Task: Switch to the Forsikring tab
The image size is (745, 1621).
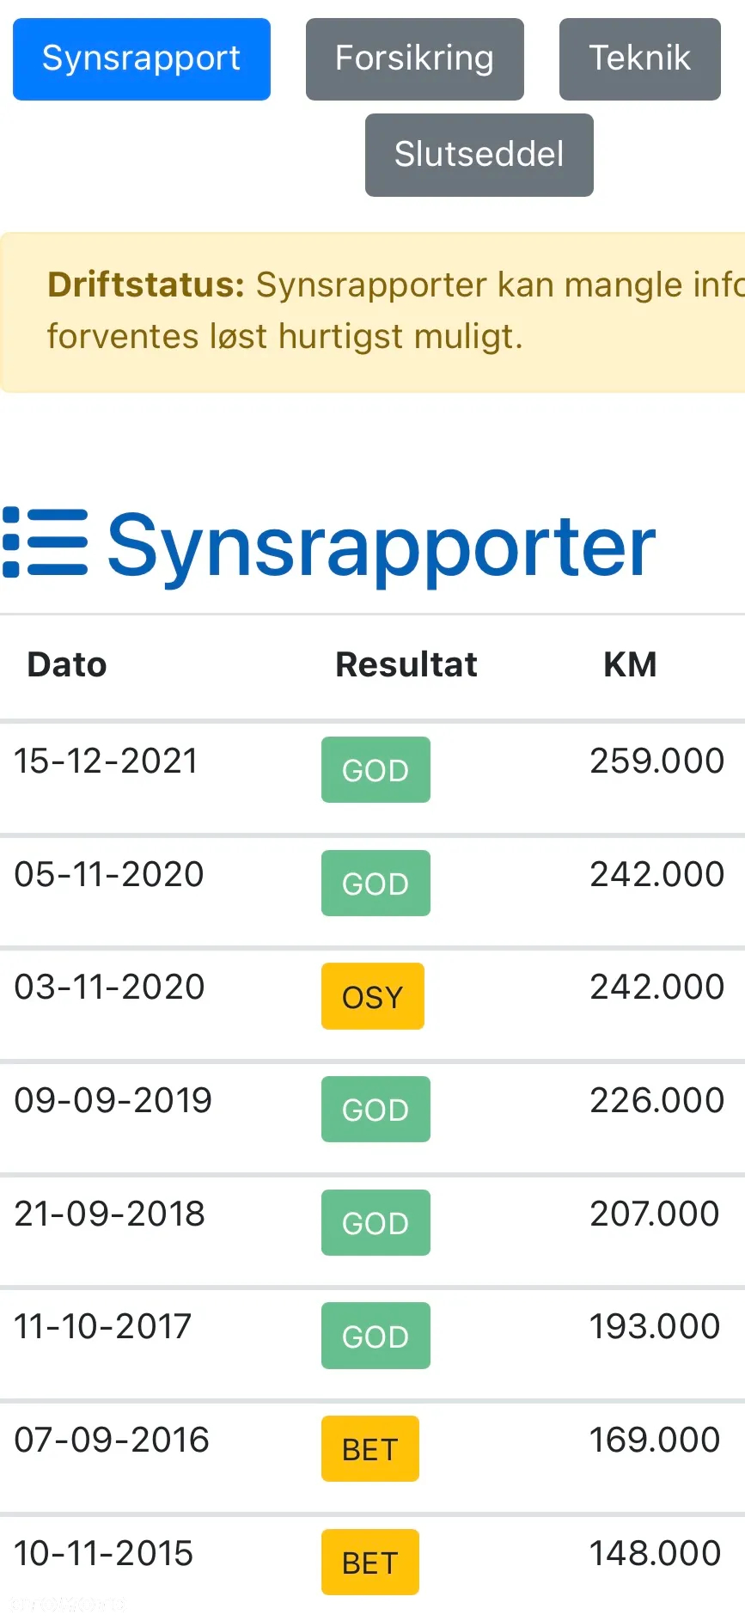Action: pos(415,59)
